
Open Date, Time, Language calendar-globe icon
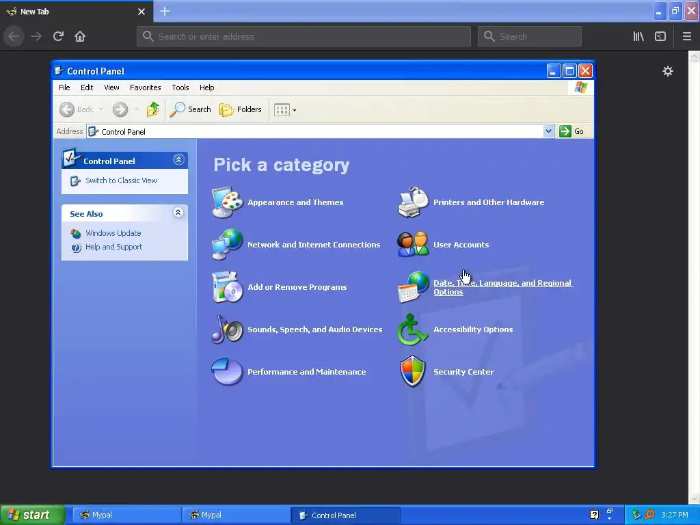[x=413, y=287]
